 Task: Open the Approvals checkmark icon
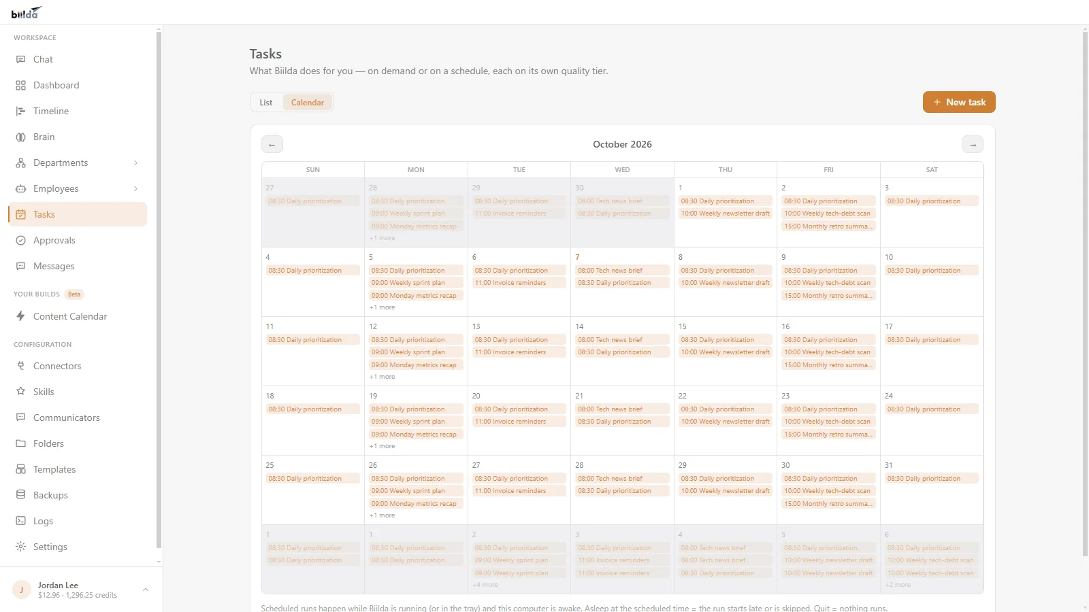(x=20, y=240)
